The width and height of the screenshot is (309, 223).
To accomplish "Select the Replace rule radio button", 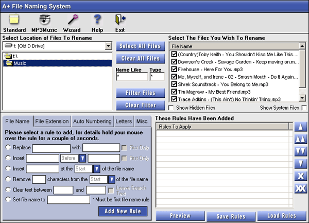I will (8, 148).
